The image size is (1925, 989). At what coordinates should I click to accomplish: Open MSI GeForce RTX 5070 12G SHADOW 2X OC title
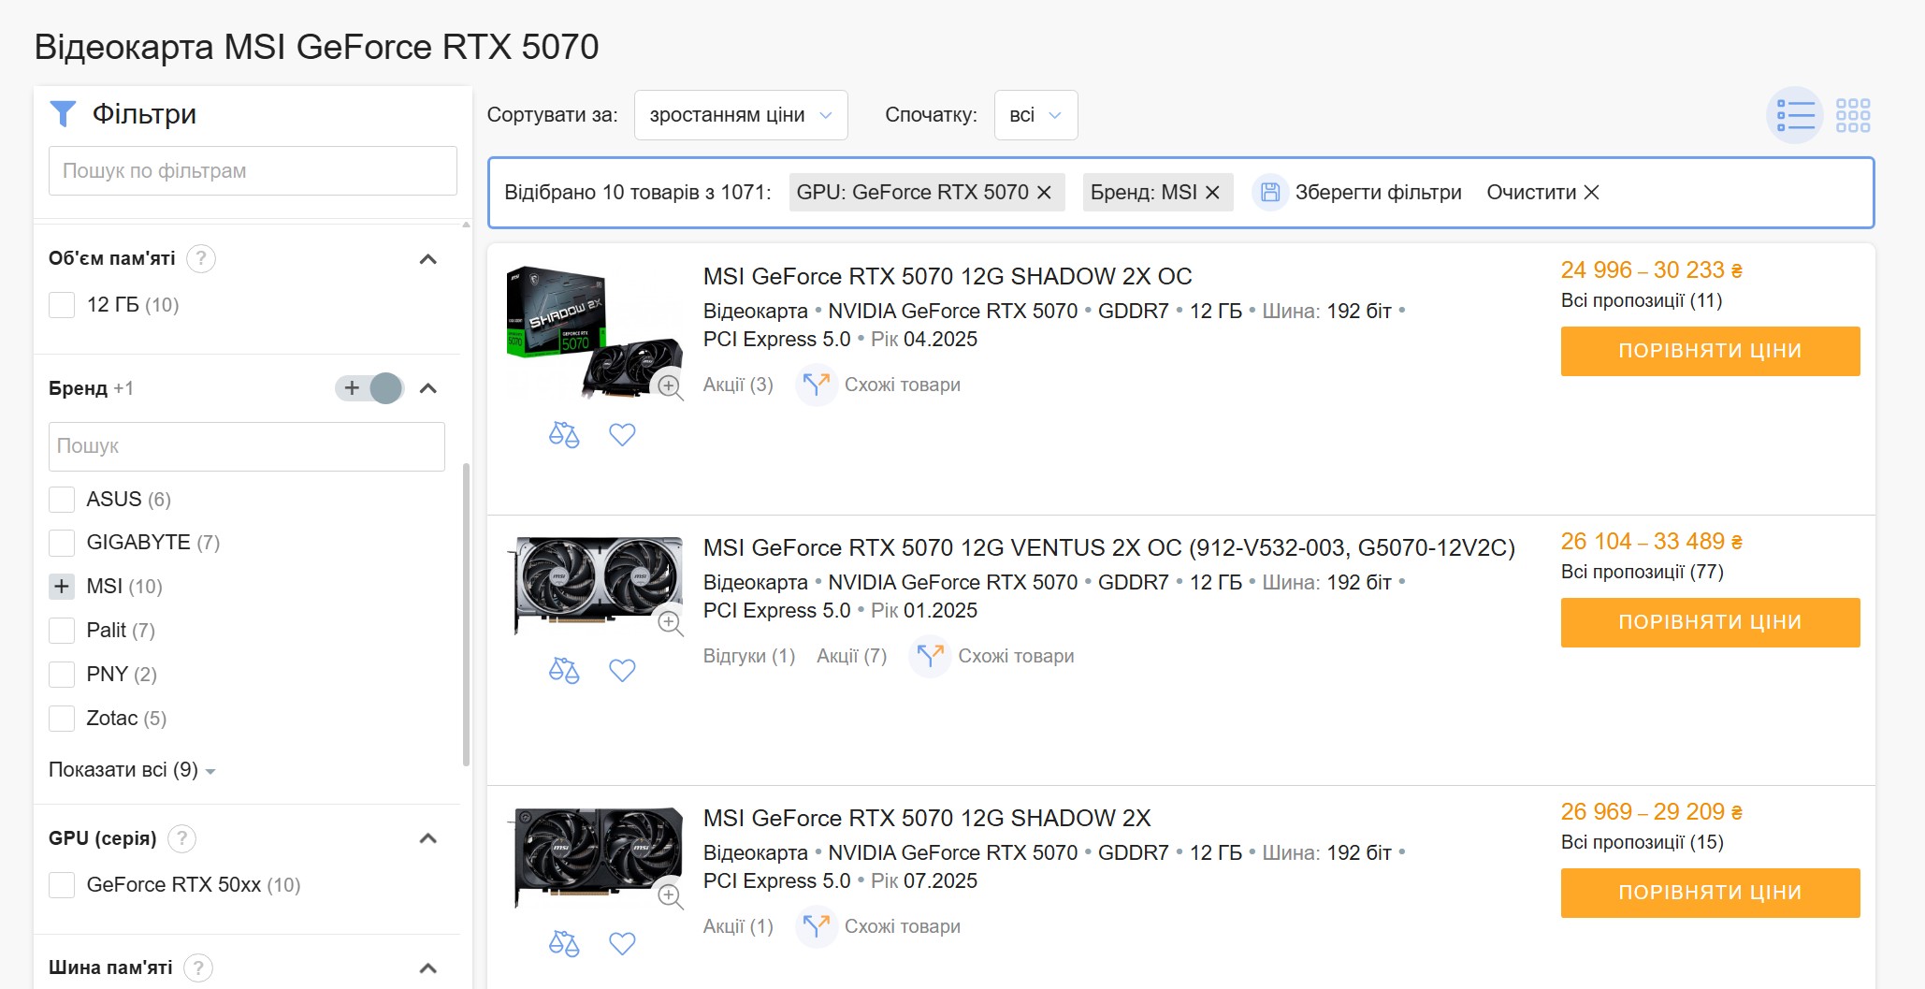(x=948, y=277)
